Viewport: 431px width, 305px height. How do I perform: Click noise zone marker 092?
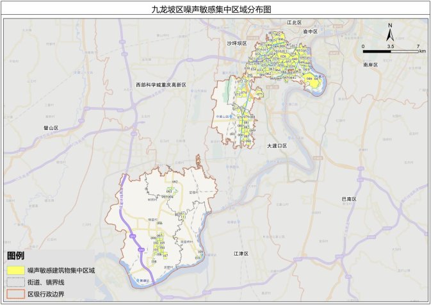pos(175,183)
